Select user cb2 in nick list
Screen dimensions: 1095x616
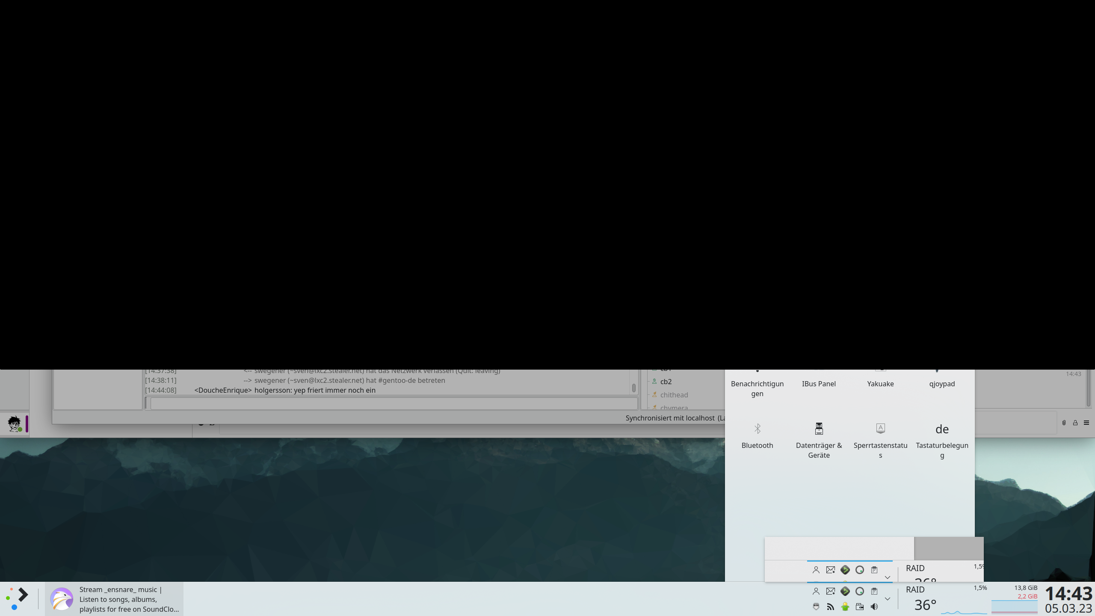point(666,382)
